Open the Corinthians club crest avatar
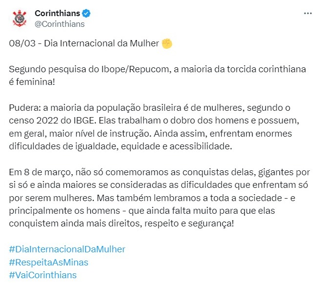The image size is (320, 285). pyautogui.click(x=20, y=19)
